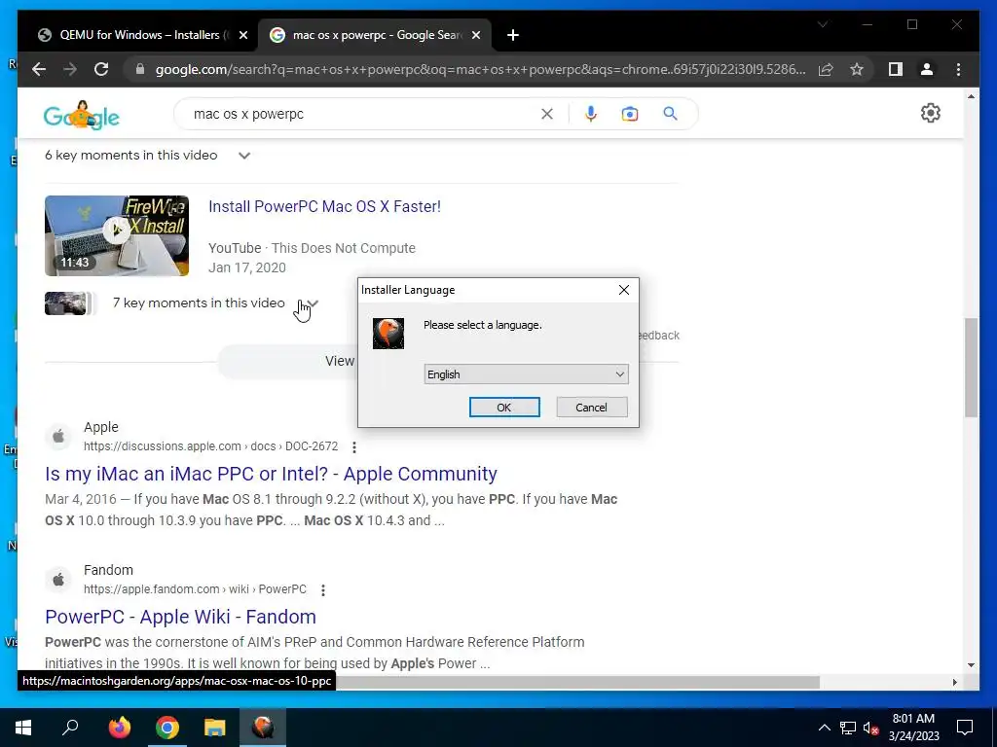
Task: Click Chrome icon in the taskbar
Action: [167, 728]
